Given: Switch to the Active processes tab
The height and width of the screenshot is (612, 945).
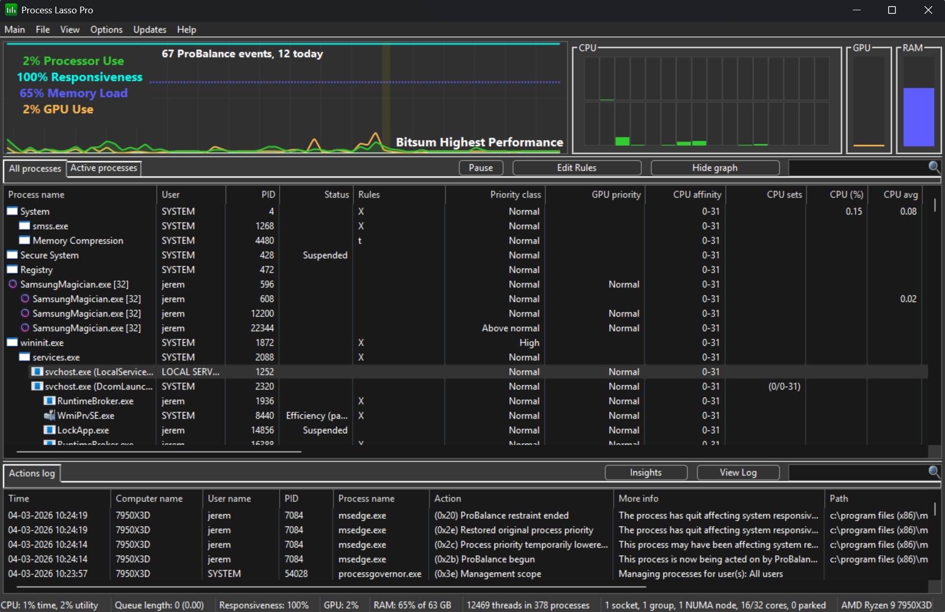Looking at the screenshot, I should (x=103, y=168).
